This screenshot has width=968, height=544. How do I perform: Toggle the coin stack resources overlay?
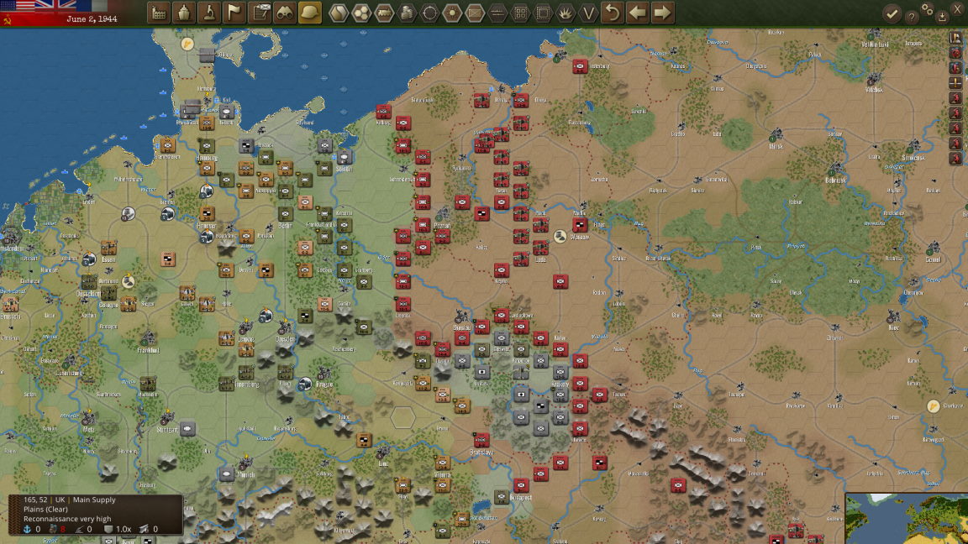pos(407,13)
